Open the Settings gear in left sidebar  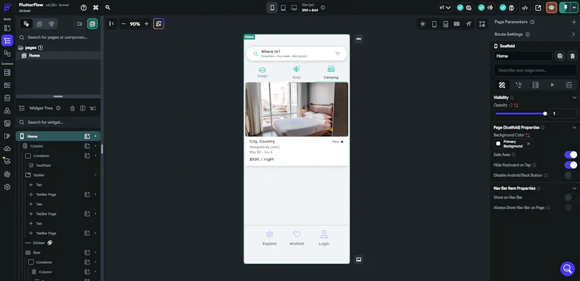click(x=7, y=187)
